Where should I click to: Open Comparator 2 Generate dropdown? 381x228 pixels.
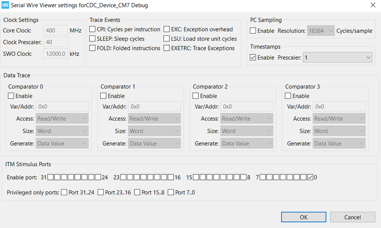click(x=247, y=143)
